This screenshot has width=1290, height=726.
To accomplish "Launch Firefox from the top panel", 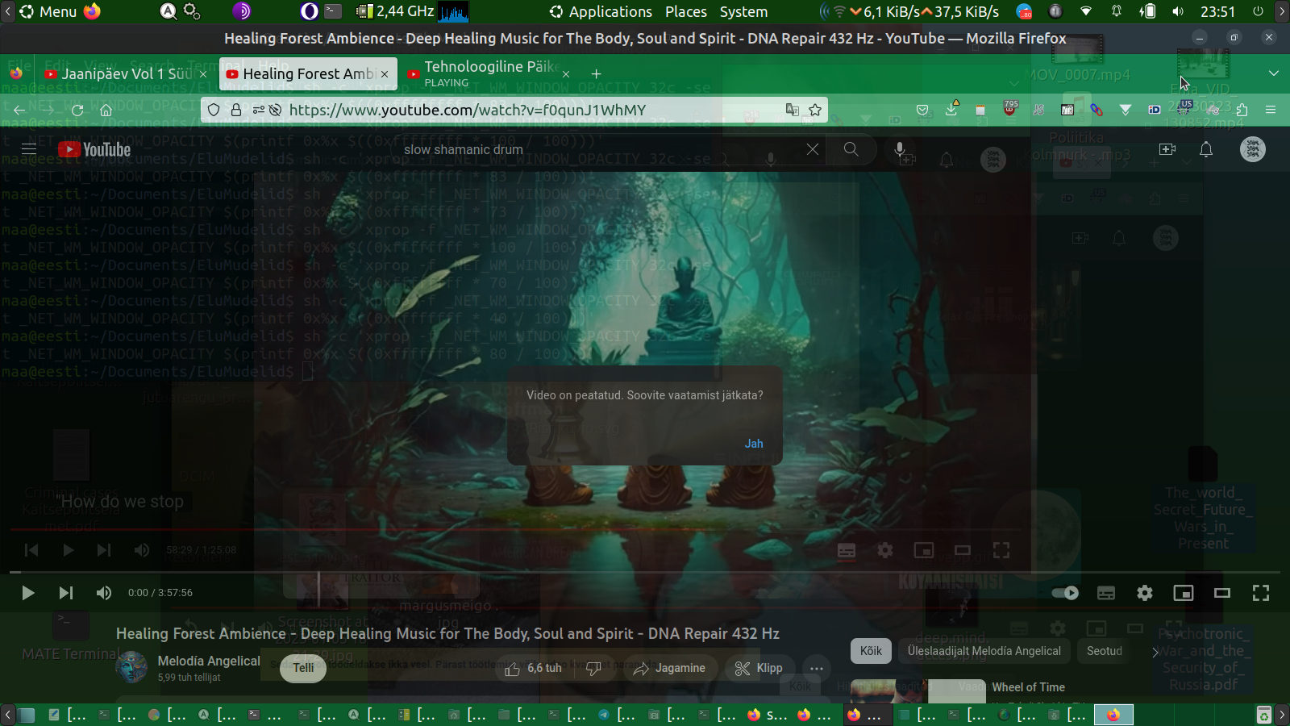I will (x=93, y=11).
